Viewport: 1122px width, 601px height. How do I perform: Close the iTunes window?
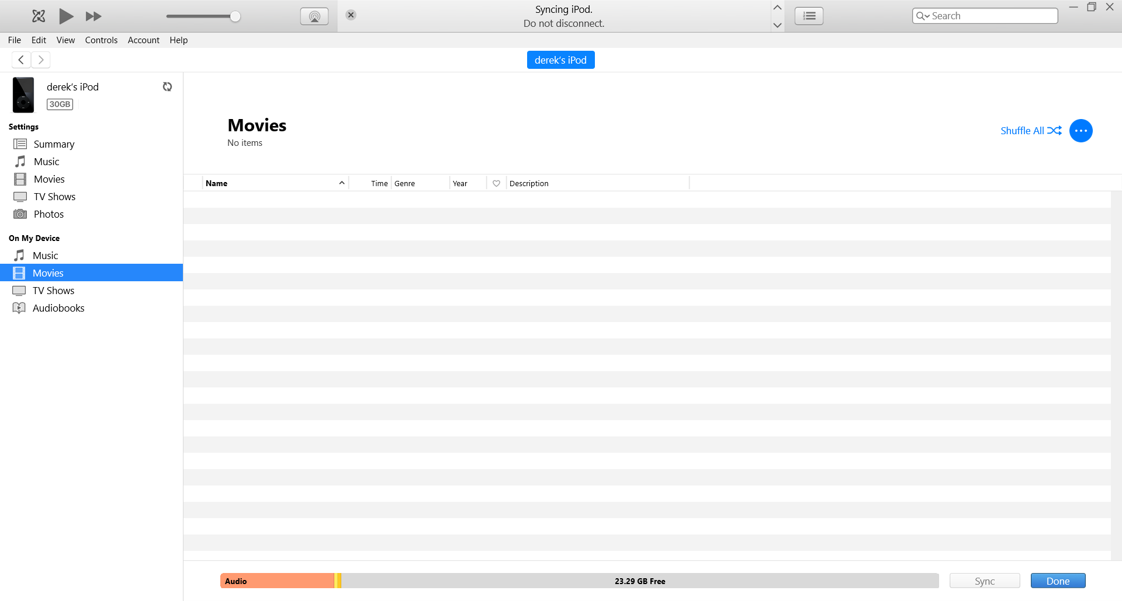pos(1110,7)
